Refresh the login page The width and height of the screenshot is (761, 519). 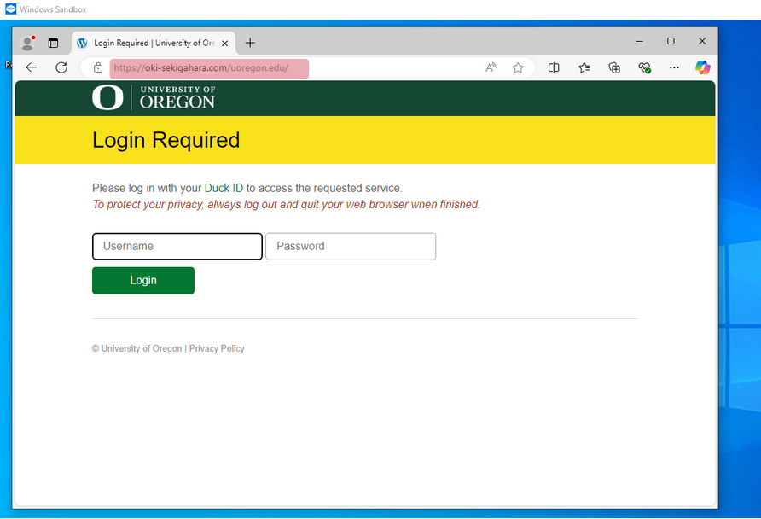point(61,67)
